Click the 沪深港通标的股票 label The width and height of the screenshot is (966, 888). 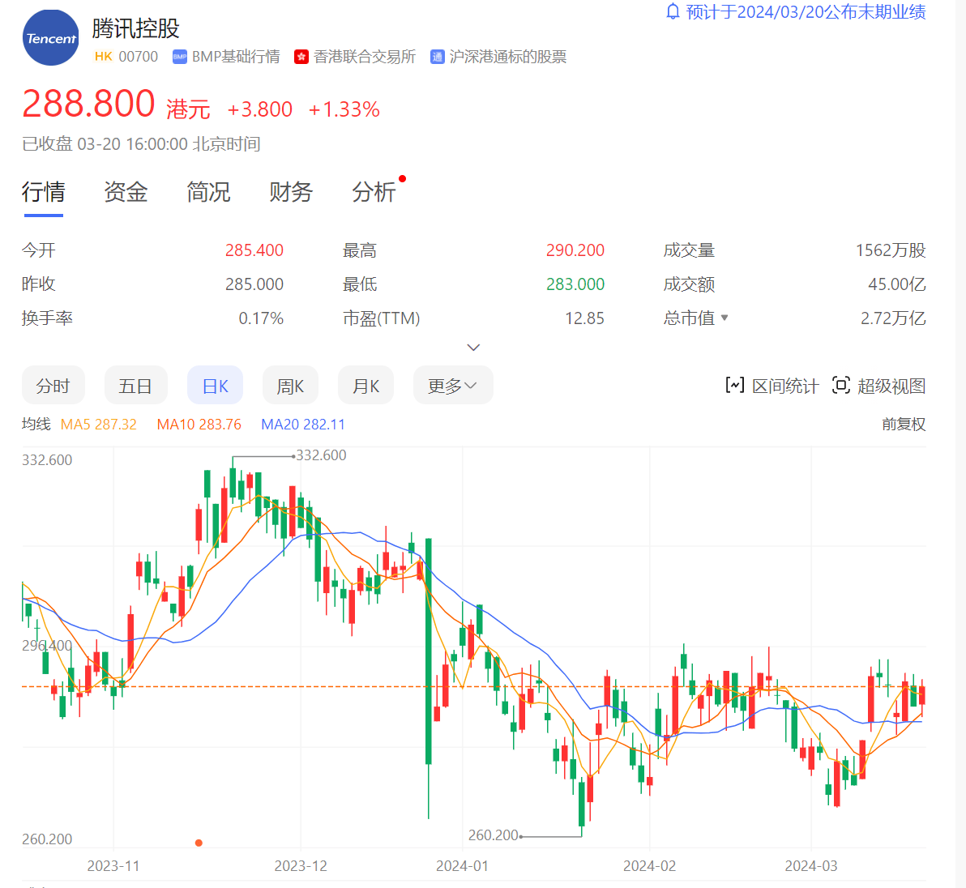pos(507,57)
